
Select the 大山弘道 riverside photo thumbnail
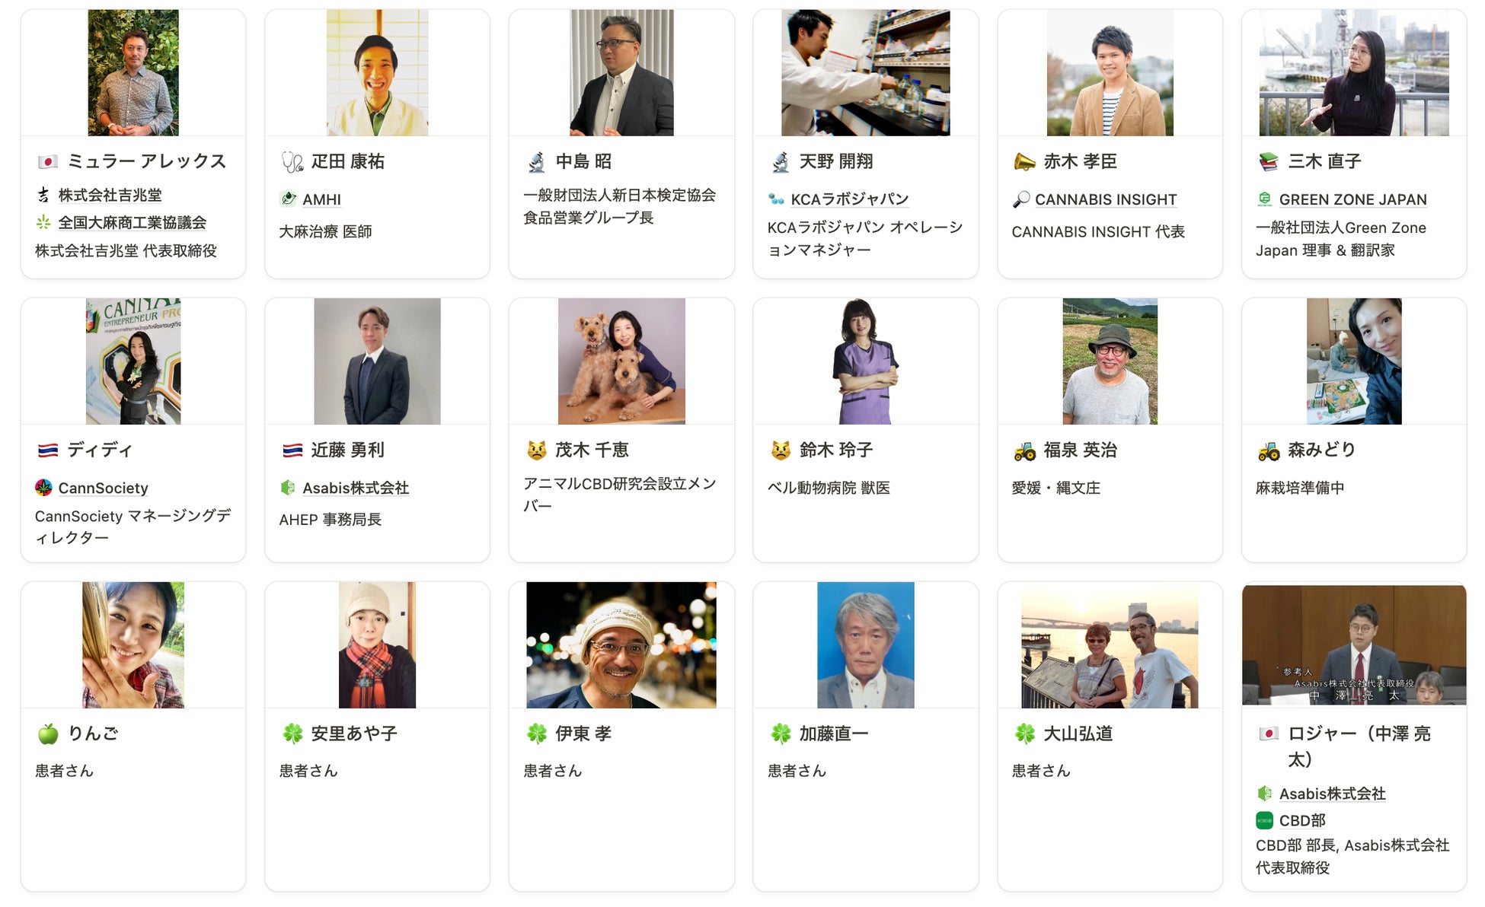point(1110,645)
